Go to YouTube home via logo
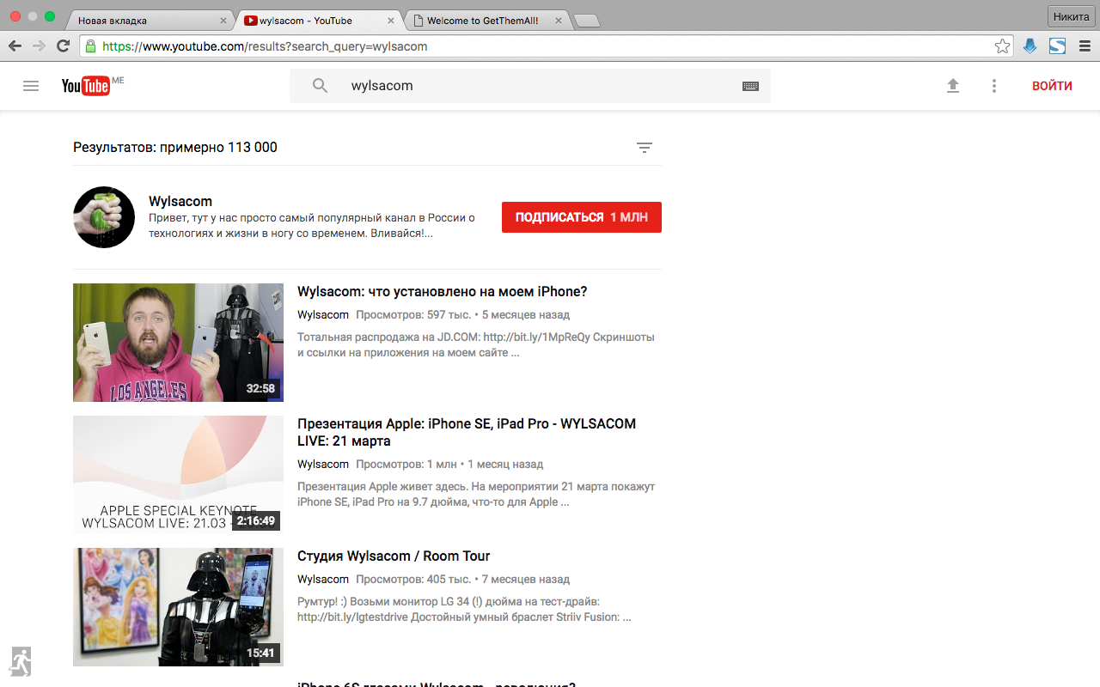Viewport: 1100px width, 687px height. [86, 86]
